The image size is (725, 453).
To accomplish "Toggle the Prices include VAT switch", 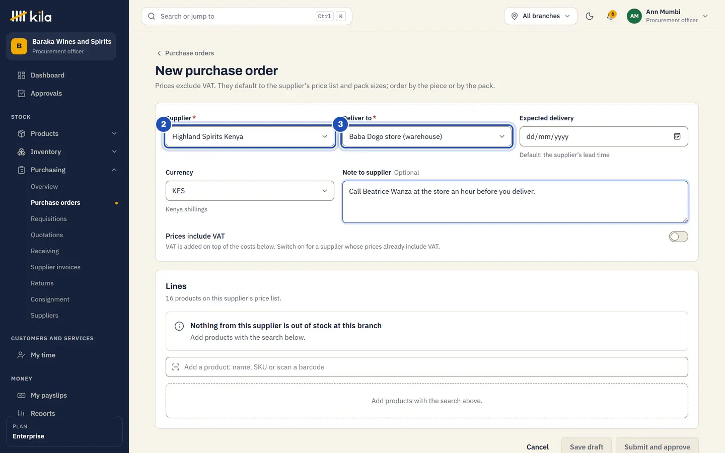I will 678,237.
